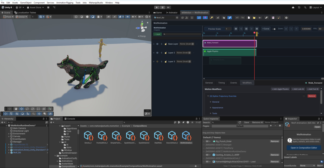Toggle solo S on Layer 2
The height and width of the screenshot is (168, 324).
[x=161, y=53]
